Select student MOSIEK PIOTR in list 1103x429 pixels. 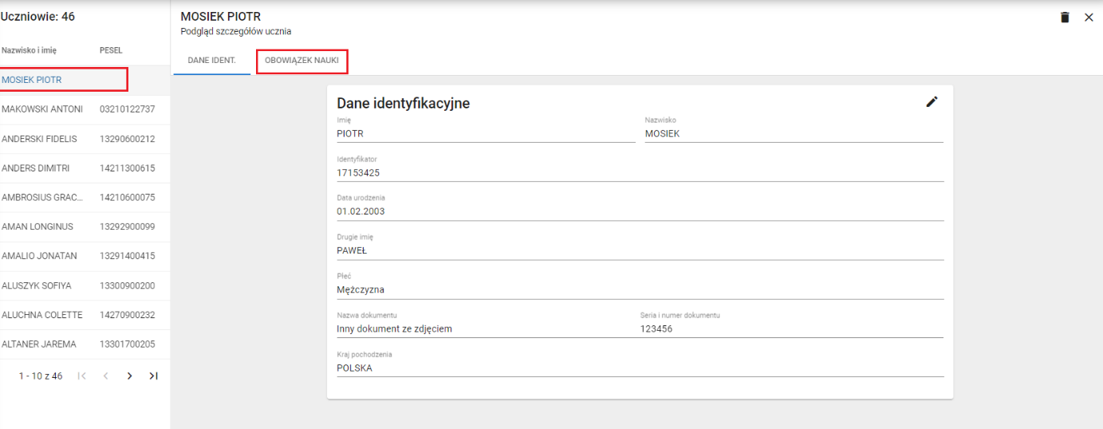(32, 80)
